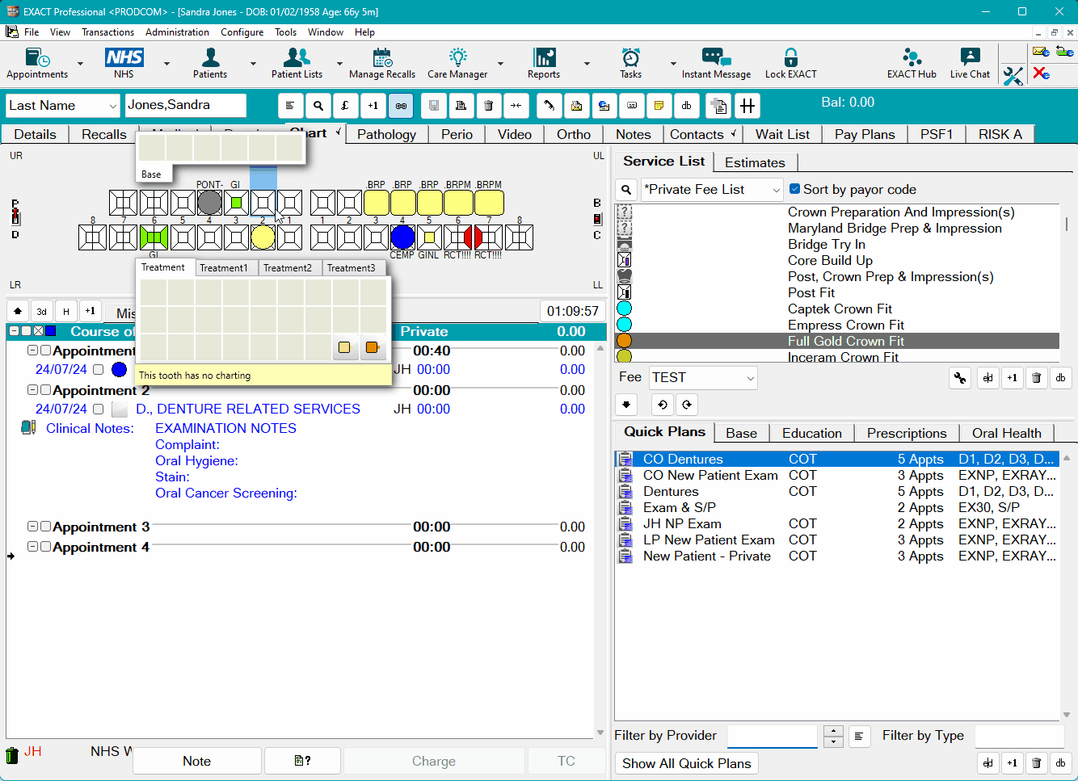The width and height of the screenshot is (1078, 781).
Task: Click the Note button
Action: [x=196, y=761]
